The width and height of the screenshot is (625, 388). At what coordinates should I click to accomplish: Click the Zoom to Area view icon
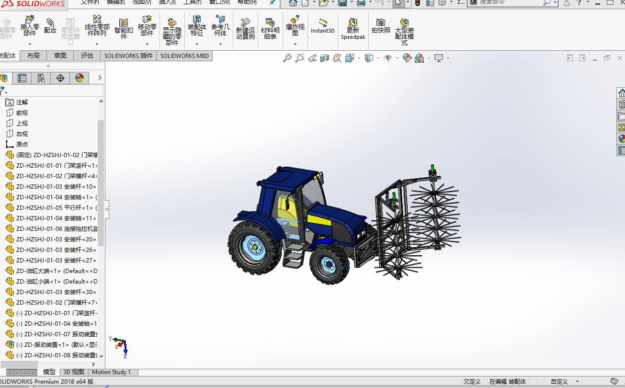300,58
